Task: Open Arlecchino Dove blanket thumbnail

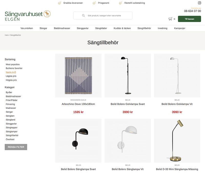Action: [78, 75]
